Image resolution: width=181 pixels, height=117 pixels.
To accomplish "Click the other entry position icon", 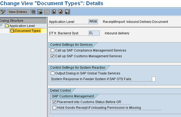I will pyautogui.click(x=67, y=12).
